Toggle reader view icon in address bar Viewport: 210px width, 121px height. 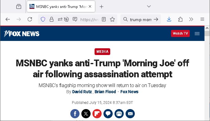point(104,19)
